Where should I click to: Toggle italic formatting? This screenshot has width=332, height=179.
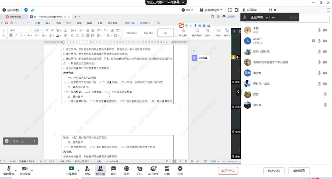[x=16, y=36]
